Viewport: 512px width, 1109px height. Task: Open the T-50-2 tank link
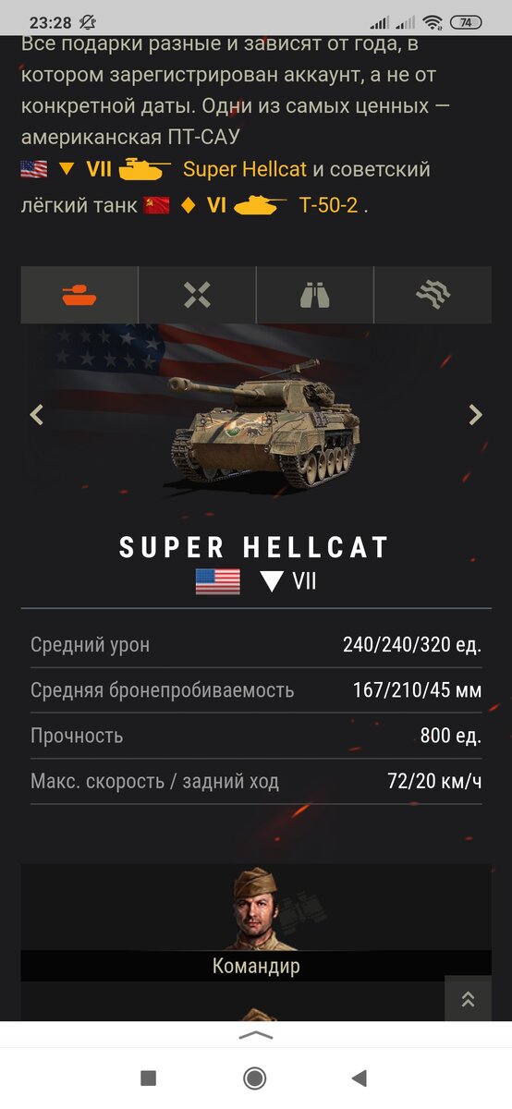[x=328, y=205]
